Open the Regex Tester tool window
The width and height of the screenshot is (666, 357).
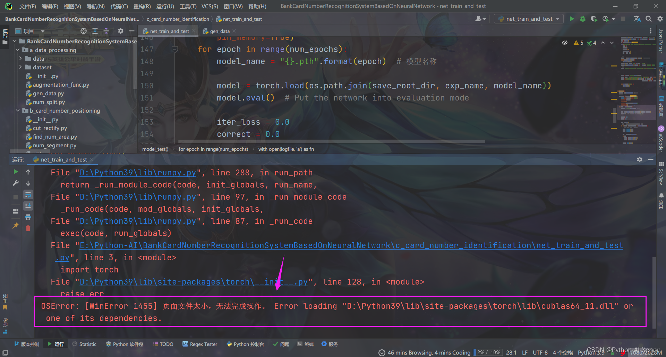[x=200, y=344]
